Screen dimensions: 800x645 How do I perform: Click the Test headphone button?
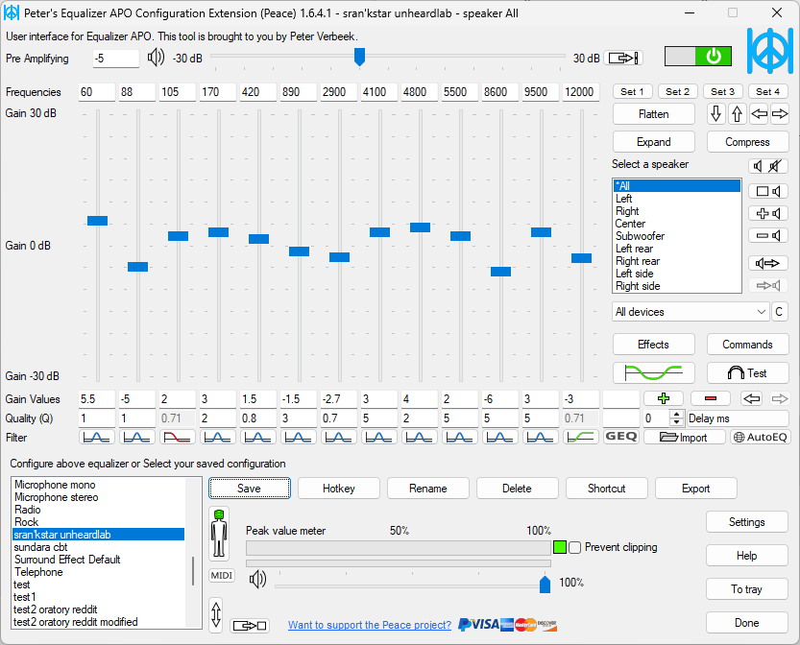[x=747, y=373]
